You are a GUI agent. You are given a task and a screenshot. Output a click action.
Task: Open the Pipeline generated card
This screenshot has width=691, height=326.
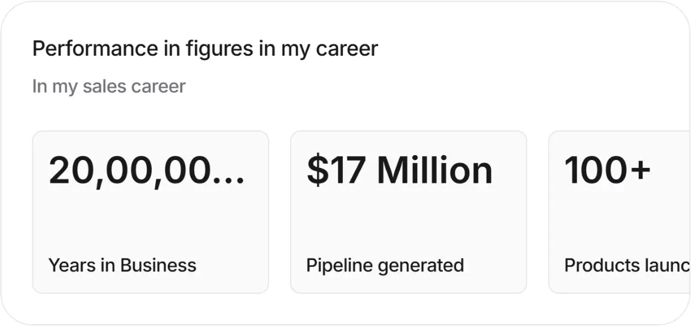click(x=409, y=212)
